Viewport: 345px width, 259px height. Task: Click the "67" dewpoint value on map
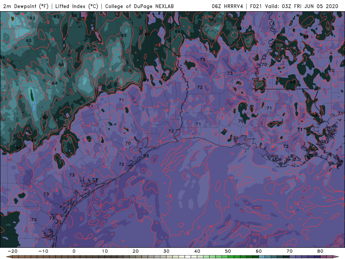(90, 48)
